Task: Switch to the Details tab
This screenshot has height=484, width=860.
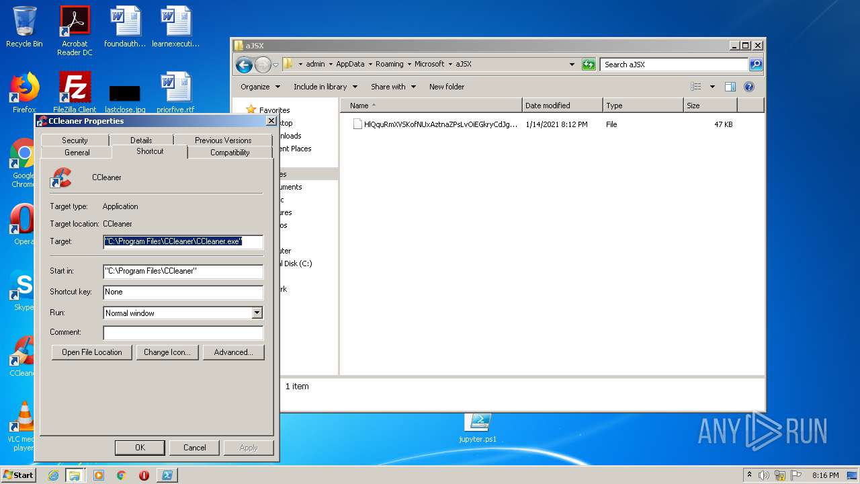Action: click(141, 140)
